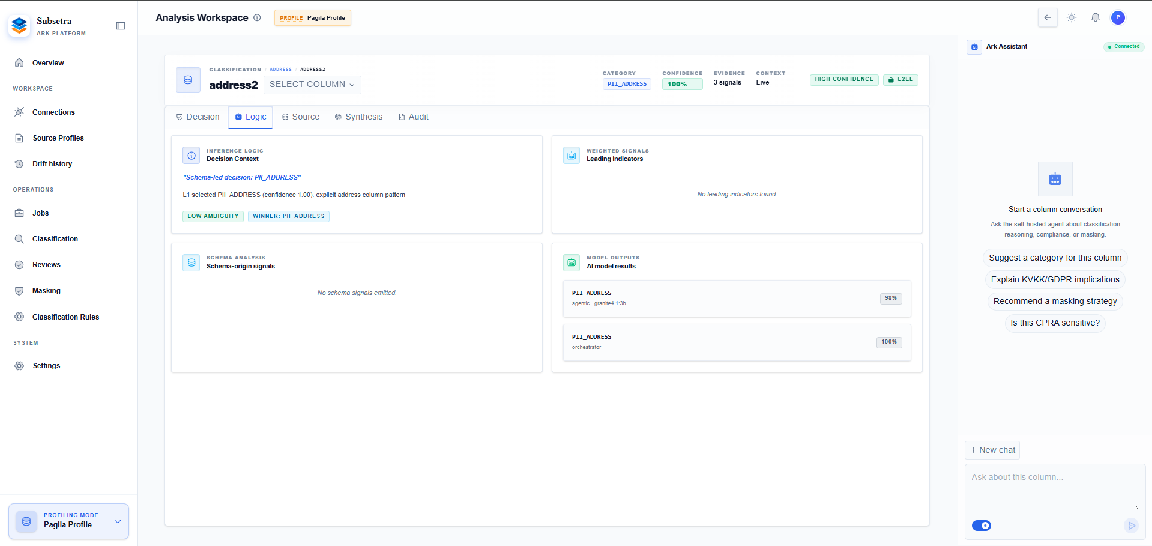This screenshot has width=1152, height=546.
Task: Click the Settings gear icon
Action: [x=19, y=365]
